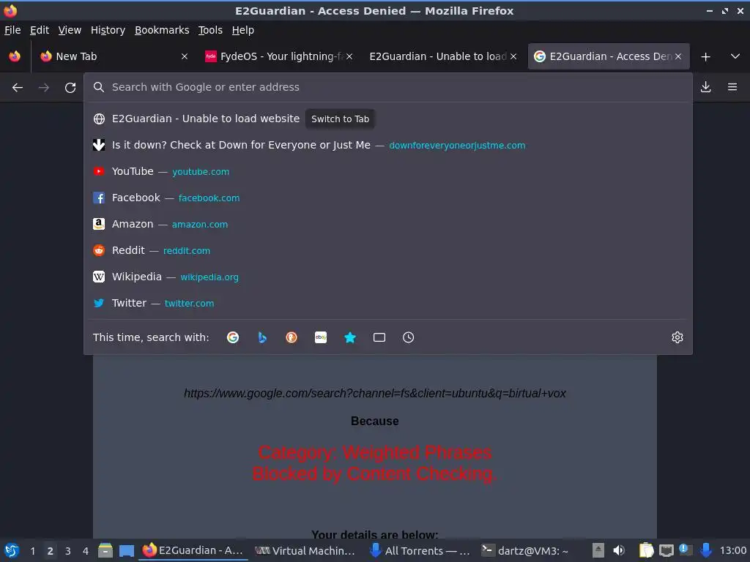The width and height of the screenshot is (750, 562).
Task: Open the clipboard manager tray icon
Action: click(646, 550)
